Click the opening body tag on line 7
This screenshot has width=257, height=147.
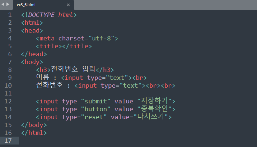[x=32, y=62]
